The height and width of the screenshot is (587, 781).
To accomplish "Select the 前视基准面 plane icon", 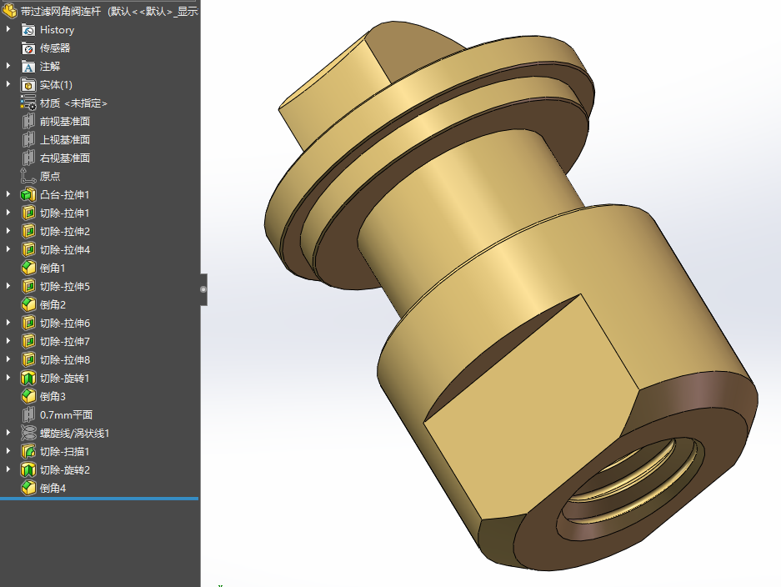I will point(28,122).
